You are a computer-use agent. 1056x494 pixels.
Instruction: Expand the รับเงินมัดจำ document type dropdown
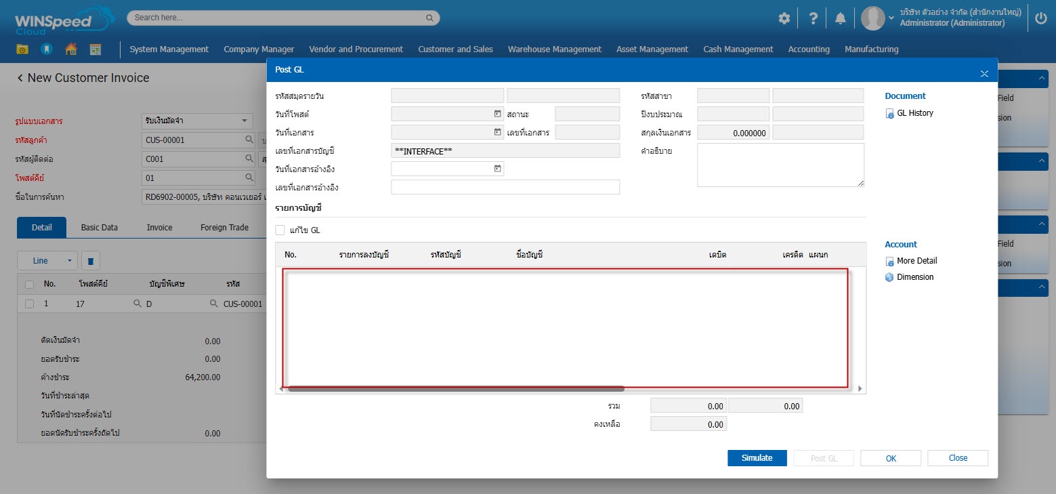pyautogui.click(x=244, y=121)
